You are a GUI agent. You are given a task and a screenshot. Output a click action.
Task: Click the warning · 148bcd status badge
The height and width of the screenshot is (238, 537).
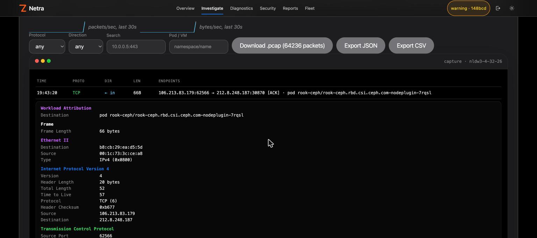click(468, 8)
